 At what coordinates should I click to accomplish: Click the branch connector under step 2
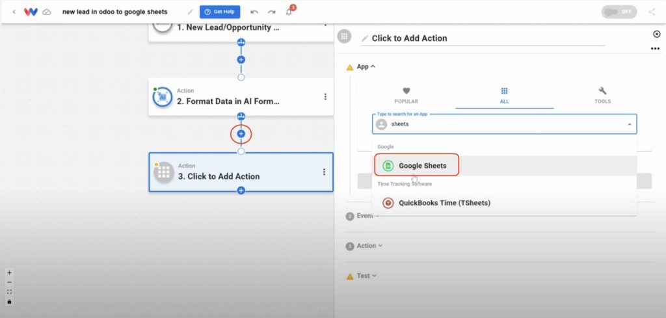[x=241, y=116]
